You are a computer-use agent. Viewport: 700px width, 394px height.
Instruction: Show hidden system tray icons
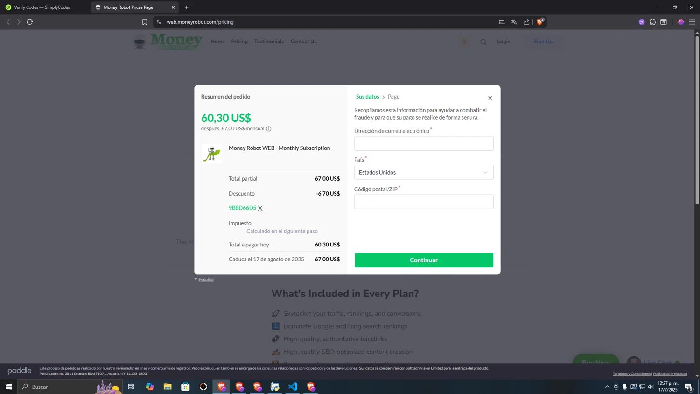coord(607,387)
